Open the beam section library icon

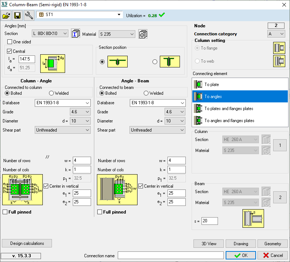click(x=266, y=191)
